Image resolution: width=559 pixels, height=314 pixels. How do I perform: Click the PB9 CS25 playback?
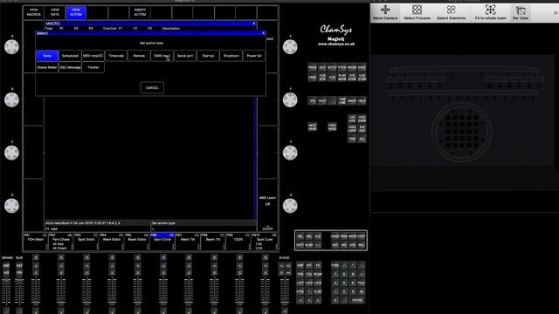238,242
